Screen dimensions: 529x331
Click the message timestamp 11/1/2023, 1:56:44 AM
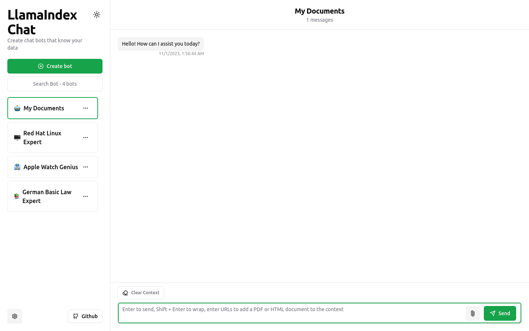(x=181, y=54)
